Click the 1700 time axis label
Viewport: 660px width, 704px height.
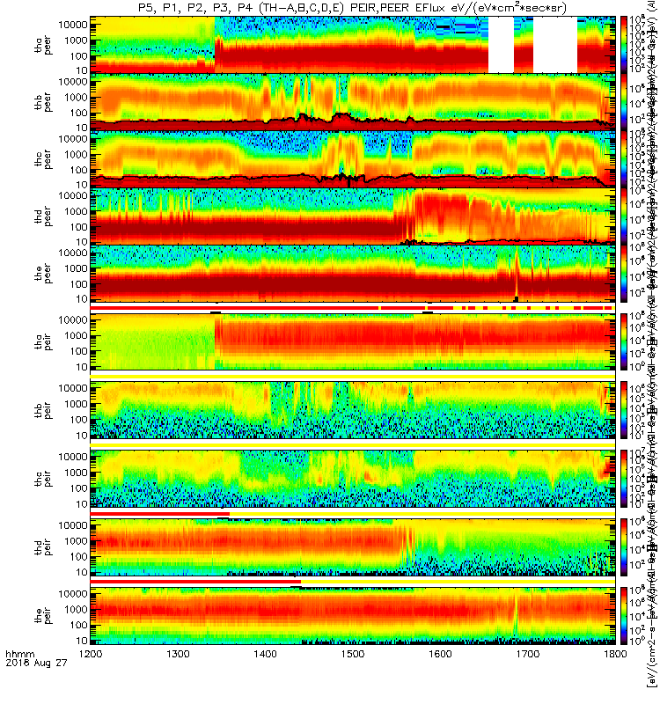coord(527,654)
